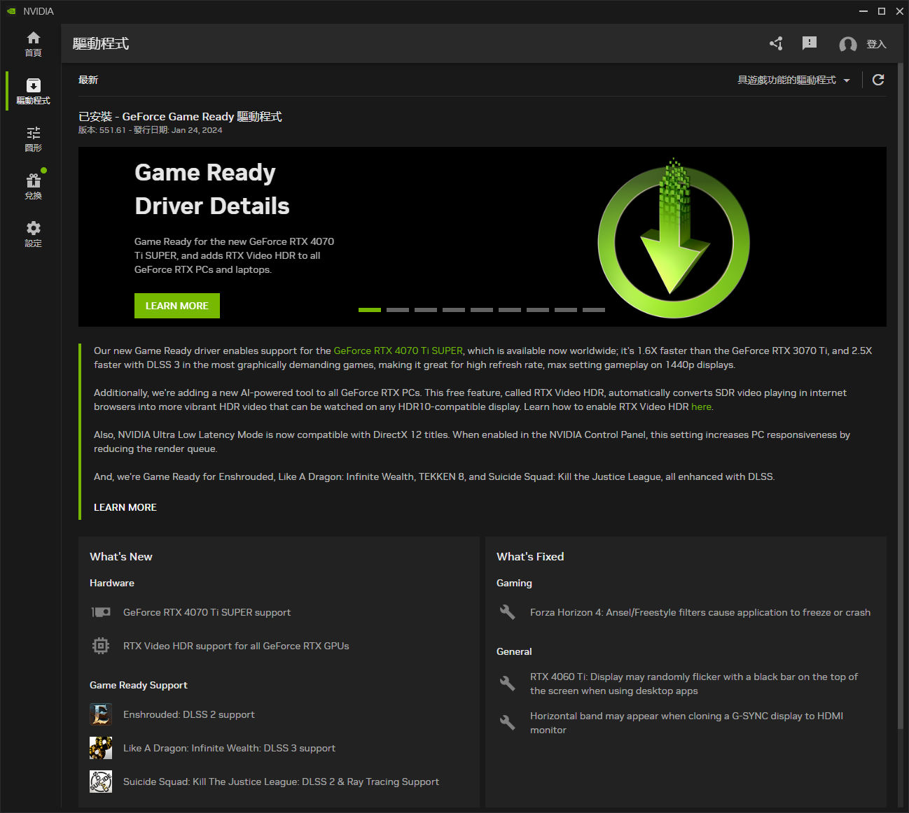Click the share icon in the top bar

[775, 43]
